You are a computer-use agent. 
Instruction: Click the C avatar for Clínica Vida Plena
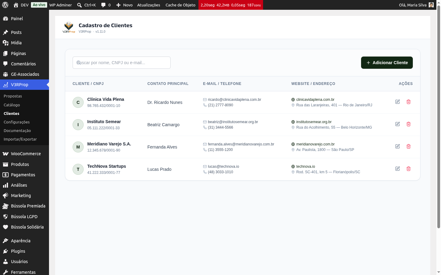click(x=78, y=102)
